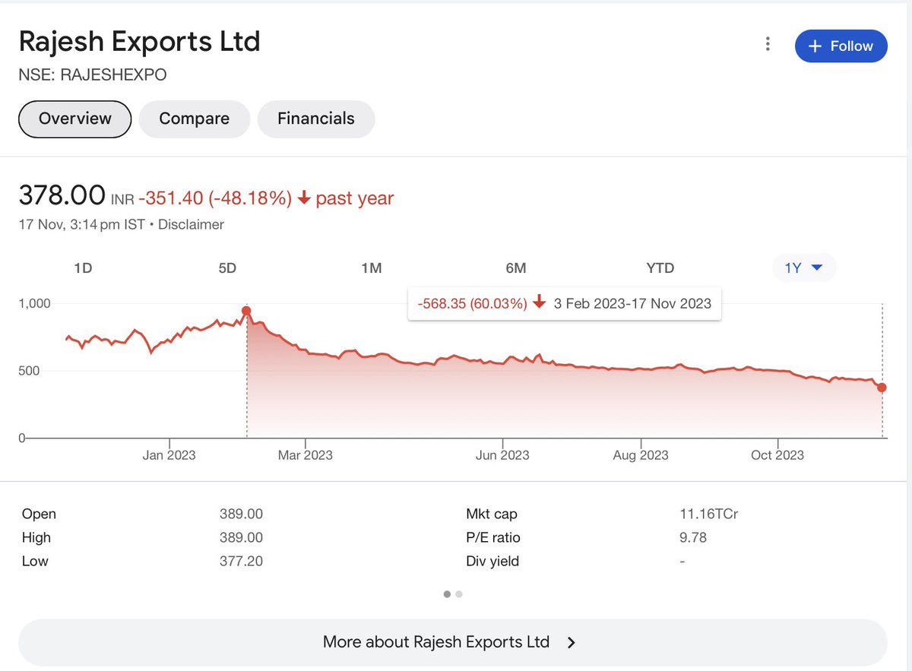
Task: Click the Mar 2023 axis label
Action: coord(306,455)
